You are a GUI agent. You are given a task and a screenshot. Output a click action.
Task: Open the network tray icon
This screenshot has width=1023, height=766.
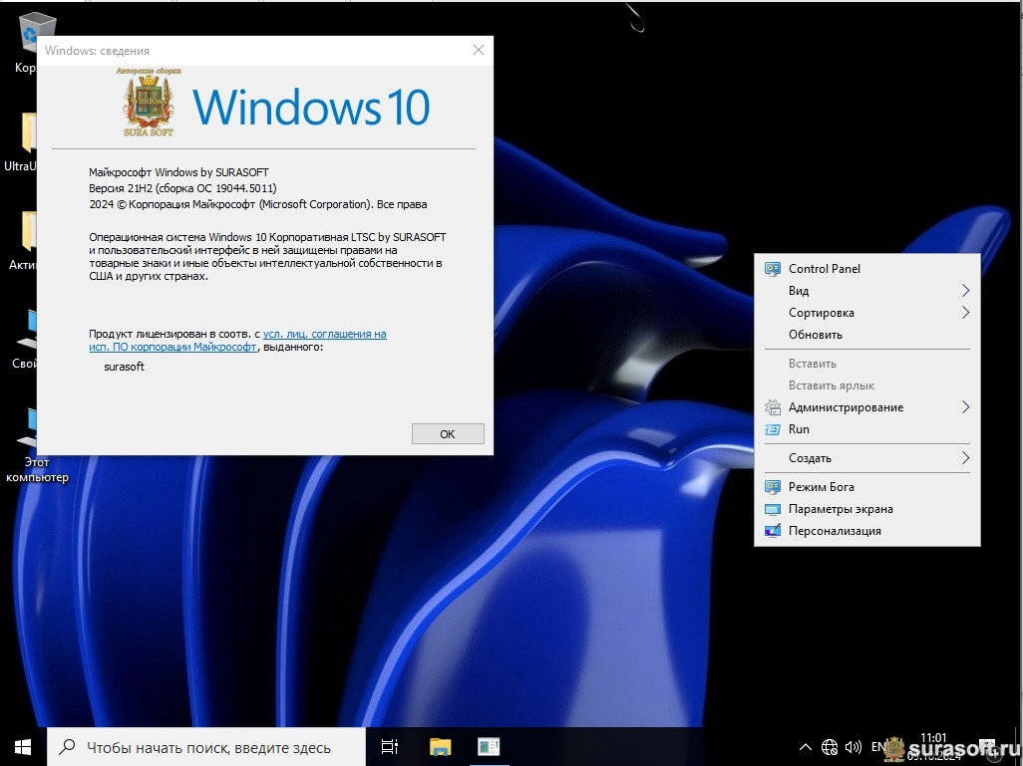click(x=830, y=746)
